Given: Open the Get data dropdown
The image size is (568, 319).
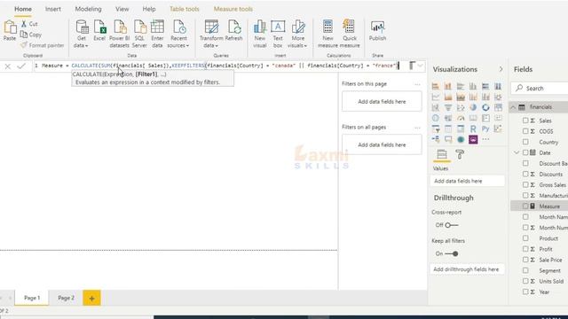Looking at the screenshot, I should 81,34.
